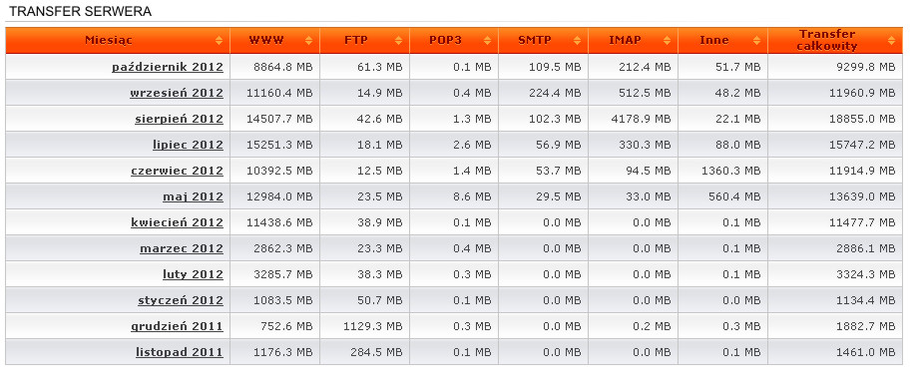View the maj 2012 month link
The image size is (917, 387).
pyautogui.click(x=193, y=197)
